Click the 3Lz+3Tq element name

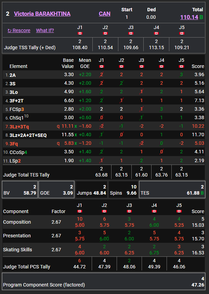[19, 127]
